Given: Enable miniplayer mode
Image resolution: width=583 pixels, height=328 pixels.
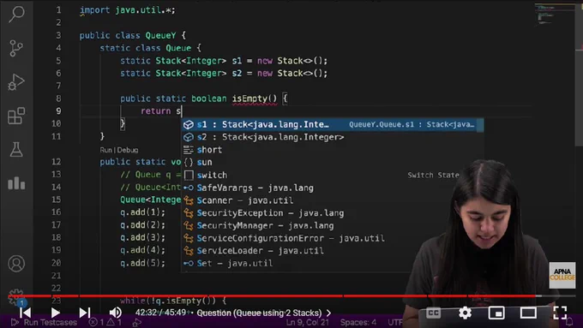Looking at the screenshot, I should [496, 313].
